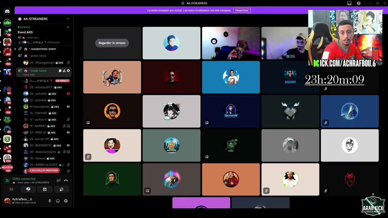Open the server icon with 84 notifications
Image resolution: width=388 pixels, height=218 pixels.
[7, 129]
